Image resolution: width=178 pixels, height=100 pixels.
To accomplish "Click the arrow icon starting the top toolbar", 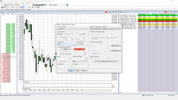I will [2, 5].
